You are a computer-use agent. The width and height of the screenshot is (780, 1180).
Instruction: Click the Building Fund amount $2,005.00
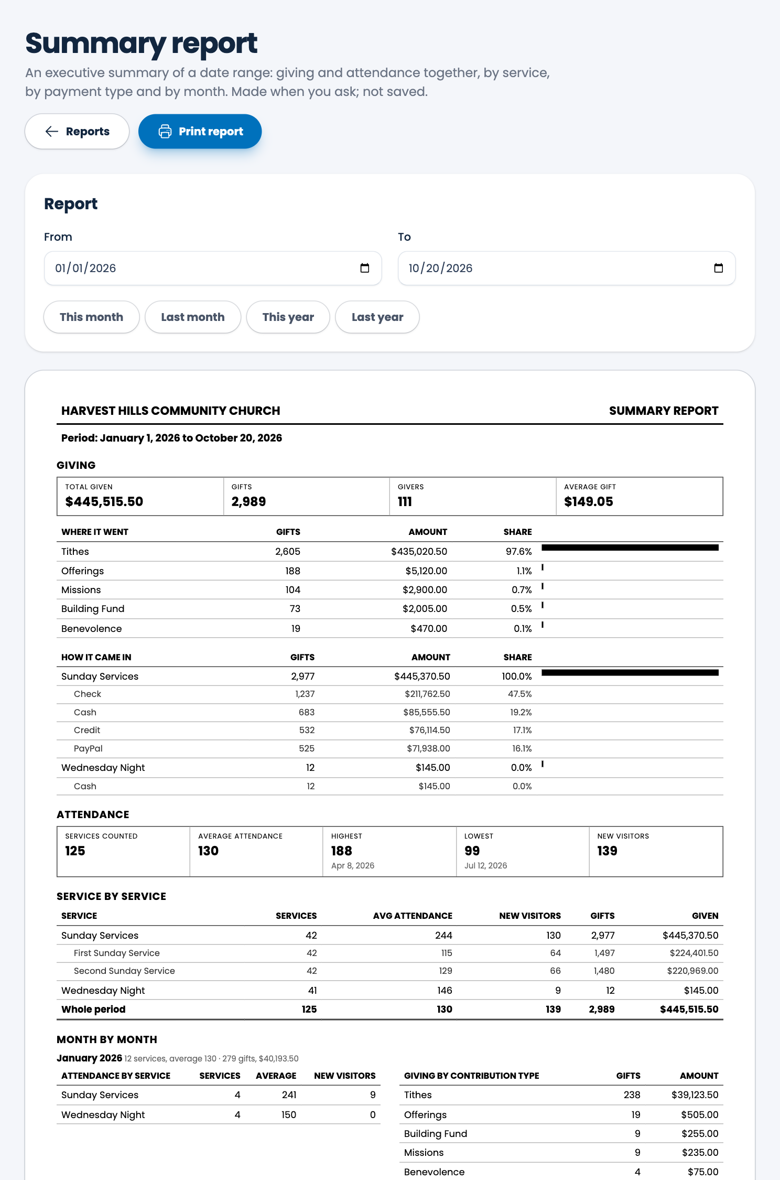(x=425, y=609)
